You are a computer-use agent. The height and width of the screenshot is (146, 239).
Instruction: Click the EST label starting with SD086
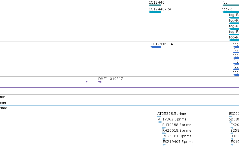click(x=234, y=119)
